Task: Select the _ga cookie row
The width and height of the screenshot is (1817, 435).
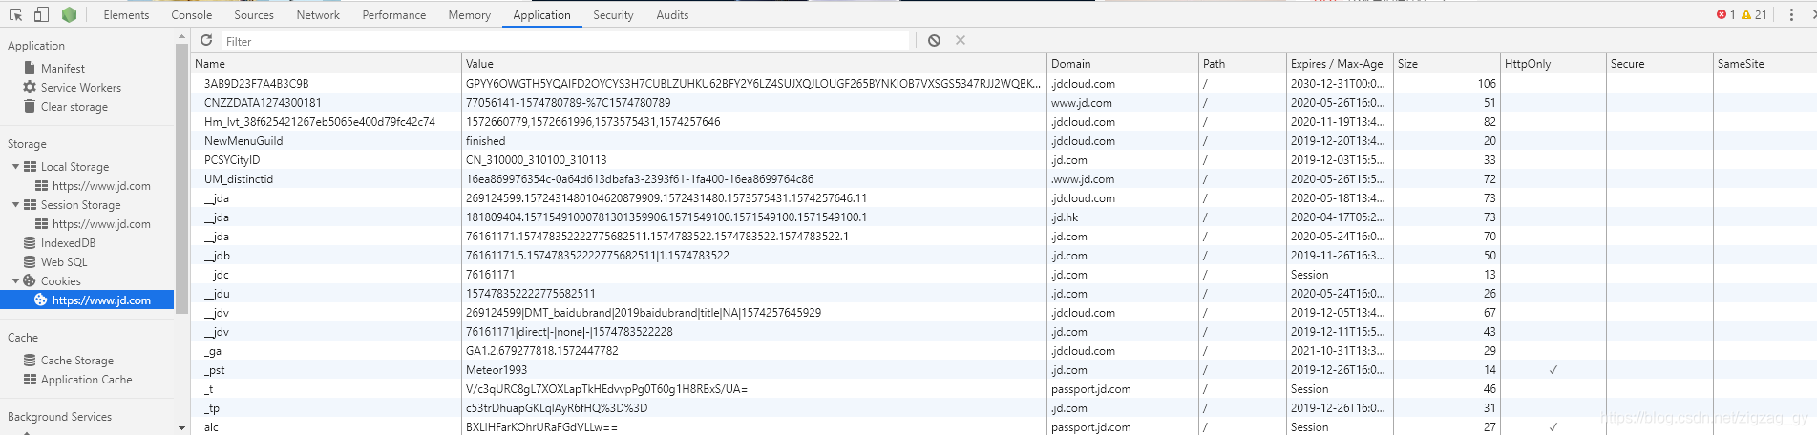Action: 1004,351
